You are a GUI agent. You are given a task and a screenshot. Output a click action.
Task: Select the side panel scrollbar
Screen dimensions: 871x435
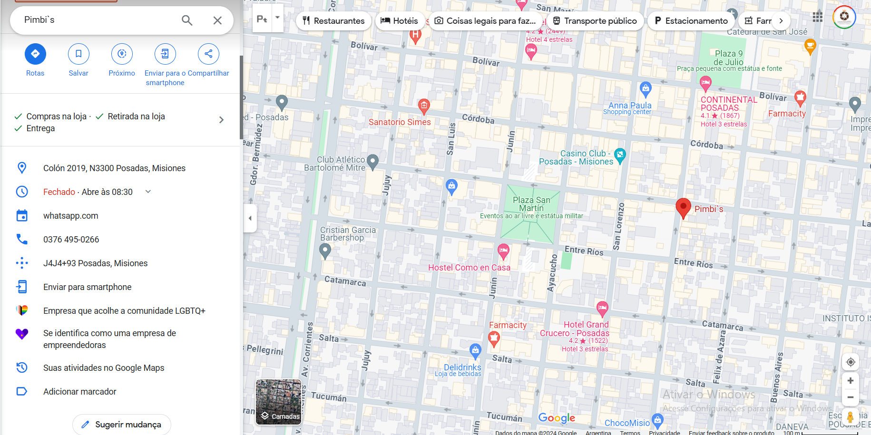(241, 97)
